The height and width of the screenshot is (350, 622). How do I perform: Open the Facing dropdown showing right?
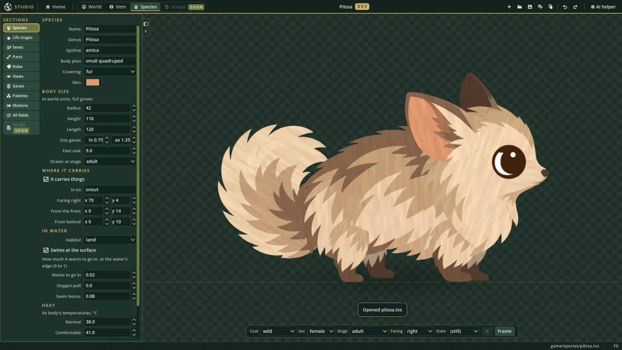tap(419, 331)
